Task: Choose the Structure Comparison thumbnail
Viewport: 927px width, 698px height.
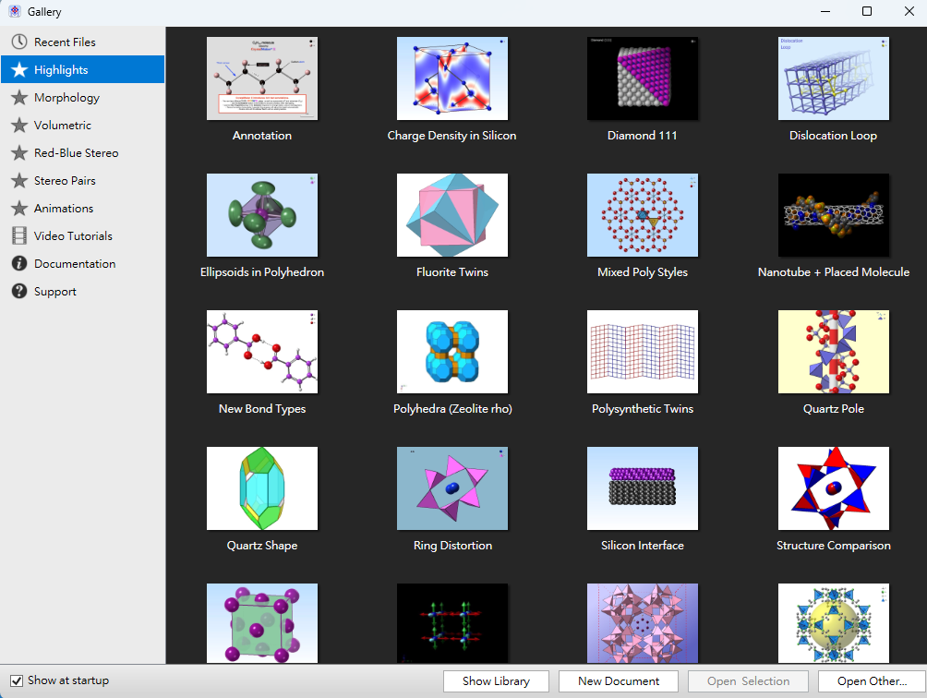Action: [834, 488]
